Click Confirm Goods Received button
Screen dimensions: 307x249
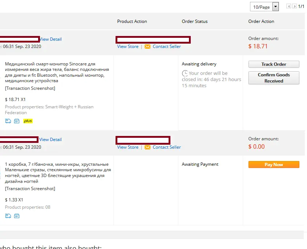point(274,78)
